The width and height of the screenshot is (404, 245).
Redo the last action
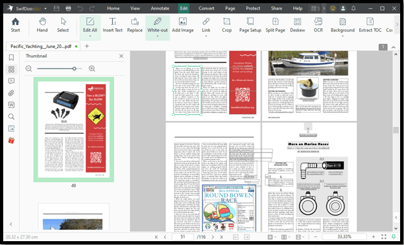(92, 8)
